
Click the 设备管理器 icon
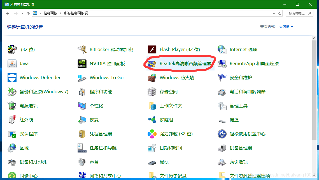[x=222, y=148]
